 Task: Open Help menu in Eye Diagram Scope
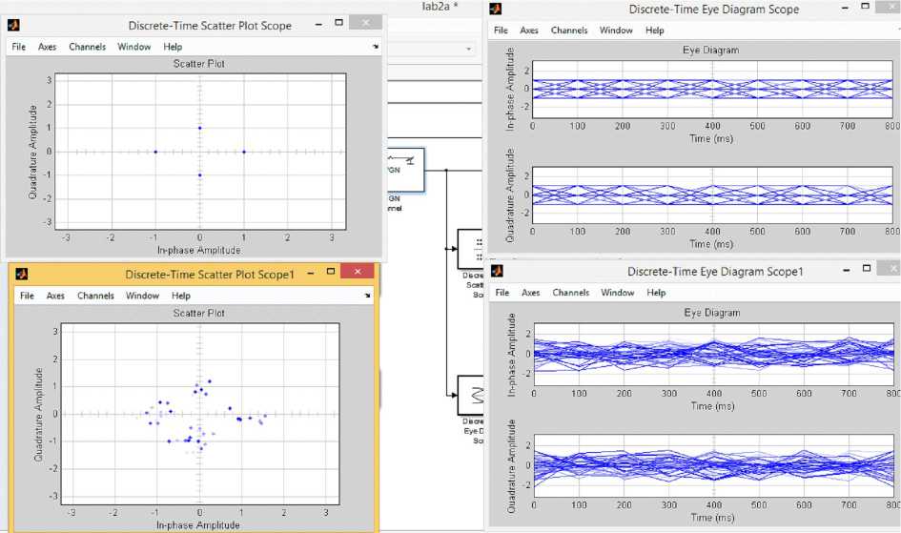pyautogui.click(x=654, y=31)
